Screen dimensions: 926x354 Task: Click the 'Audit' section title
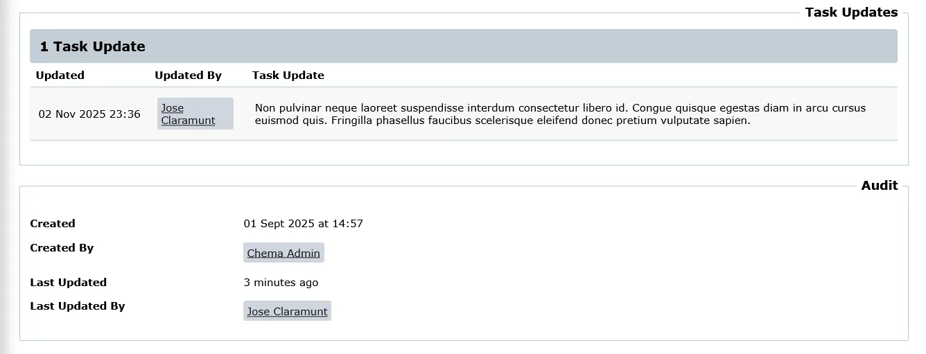click(x=879, y=186)
